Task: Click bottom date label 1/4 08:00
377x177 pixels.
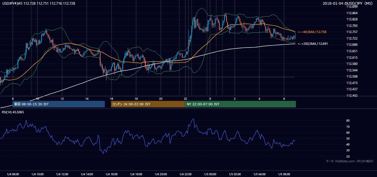Action: (x=13, y=174)
